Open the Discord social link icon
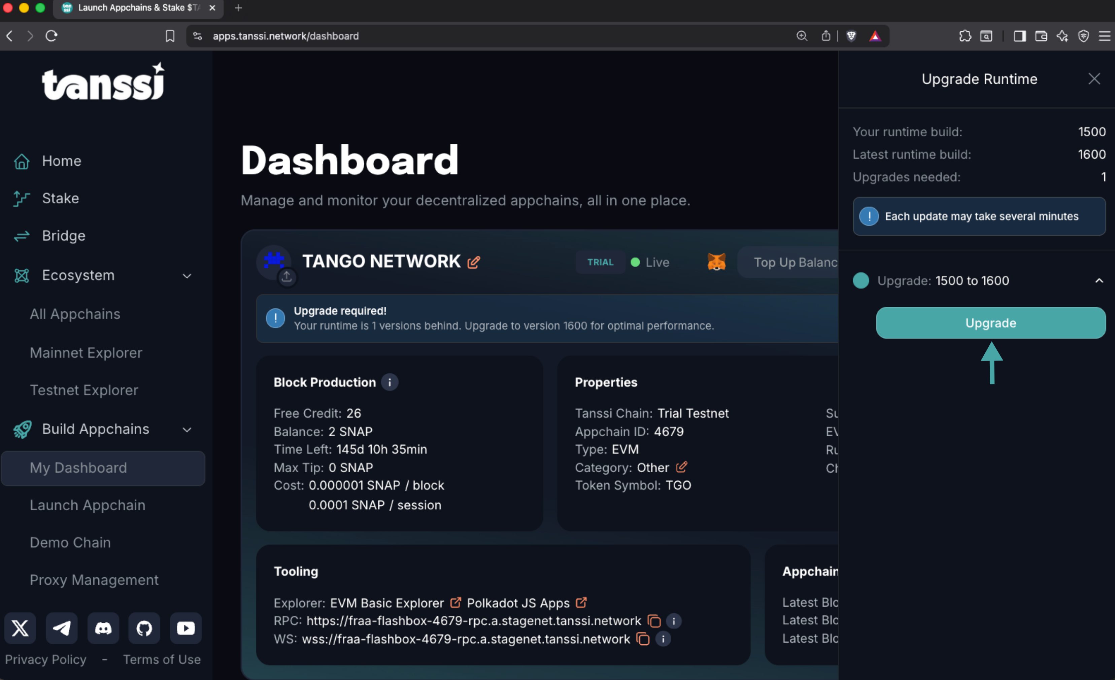 [103, 628]
